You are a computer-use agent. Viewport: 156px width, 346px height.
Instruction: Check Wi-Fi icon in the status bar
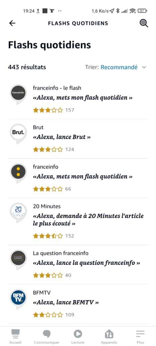point(133,11)
